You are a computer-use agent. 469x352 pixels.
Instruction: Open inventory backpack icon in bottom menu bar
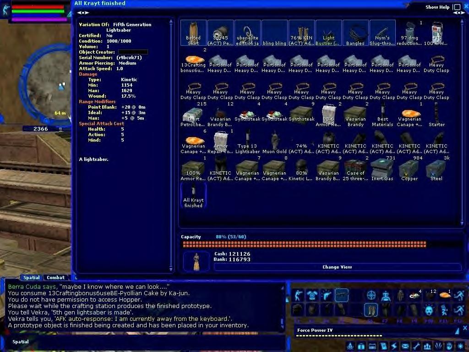coord(361,346)
